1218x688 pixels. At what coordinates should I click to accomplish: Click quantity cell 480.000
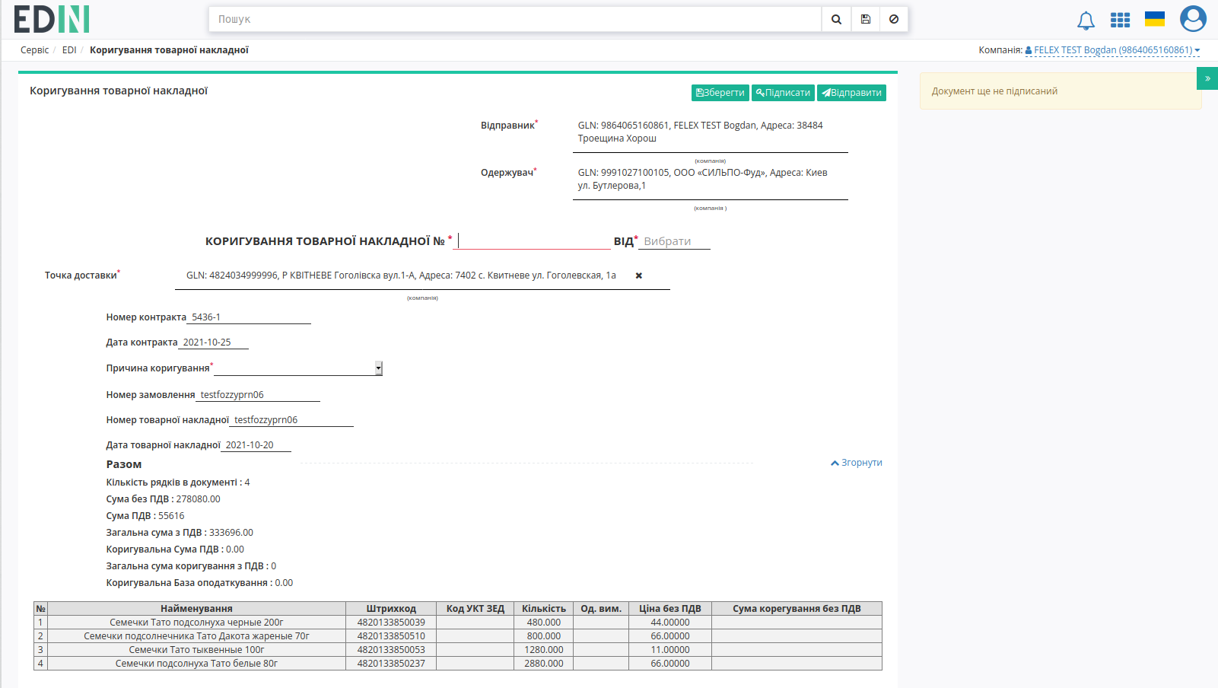coord(544,623)
